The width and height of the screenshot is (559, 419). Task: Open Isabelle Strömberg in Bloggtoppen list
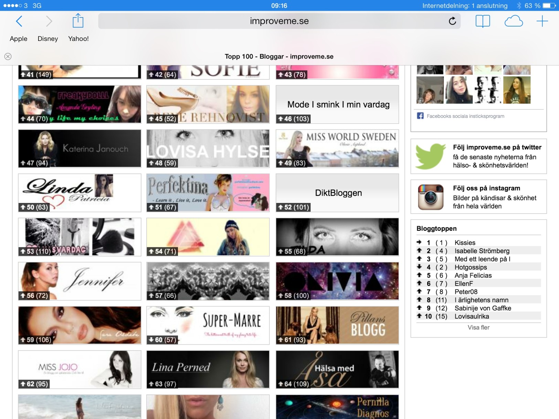coord(482,251)
